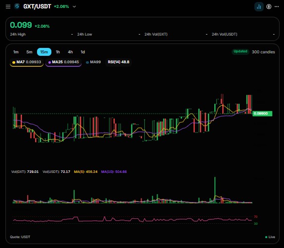Select the 4h timeframe
The height and width of the screenshot is (248, 284).
70,52
